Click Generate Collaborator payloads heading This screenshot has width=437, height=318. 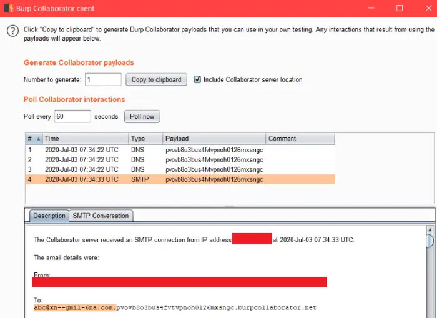(x=79, y=62)
